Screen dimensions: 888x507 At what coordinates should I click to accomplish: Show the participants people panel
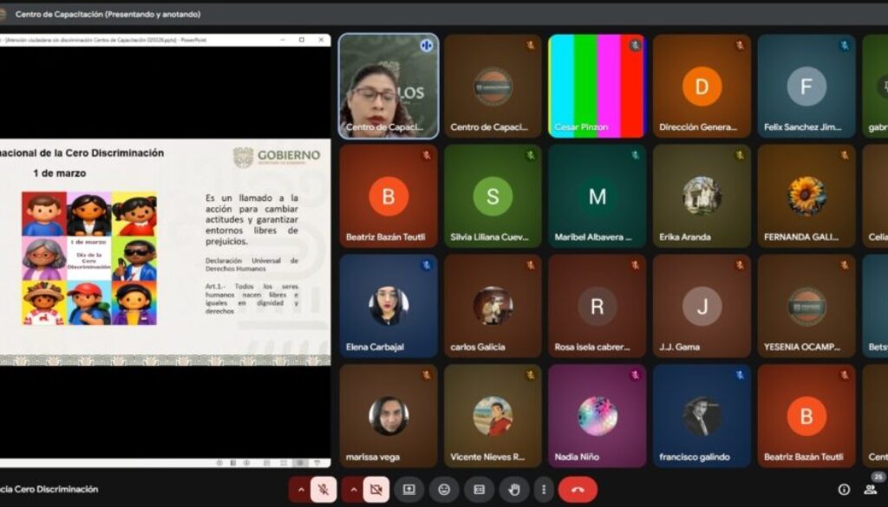pyautogui.click(x=870, y=490)
